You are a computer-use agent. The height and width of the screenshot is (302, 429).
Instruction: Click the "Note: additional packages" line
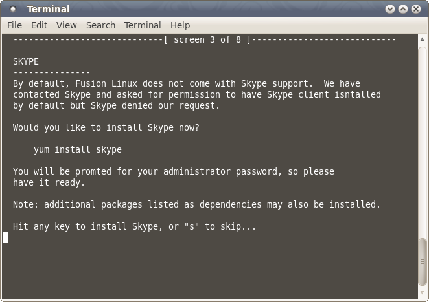(x=196, y=204)
